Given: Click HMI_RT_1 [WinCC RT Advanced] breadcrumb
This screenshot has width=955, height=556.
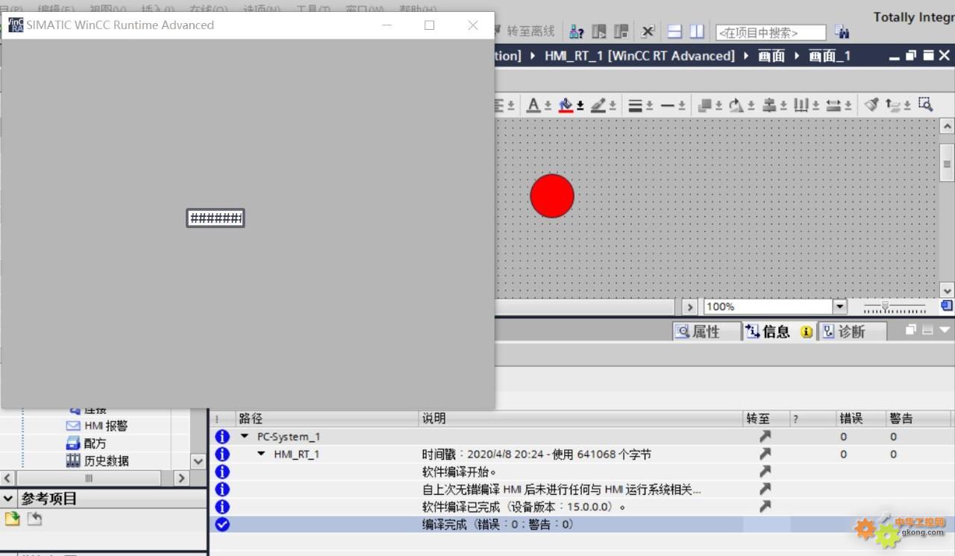Looking at the screenshot, I should (x=639, y=56).
